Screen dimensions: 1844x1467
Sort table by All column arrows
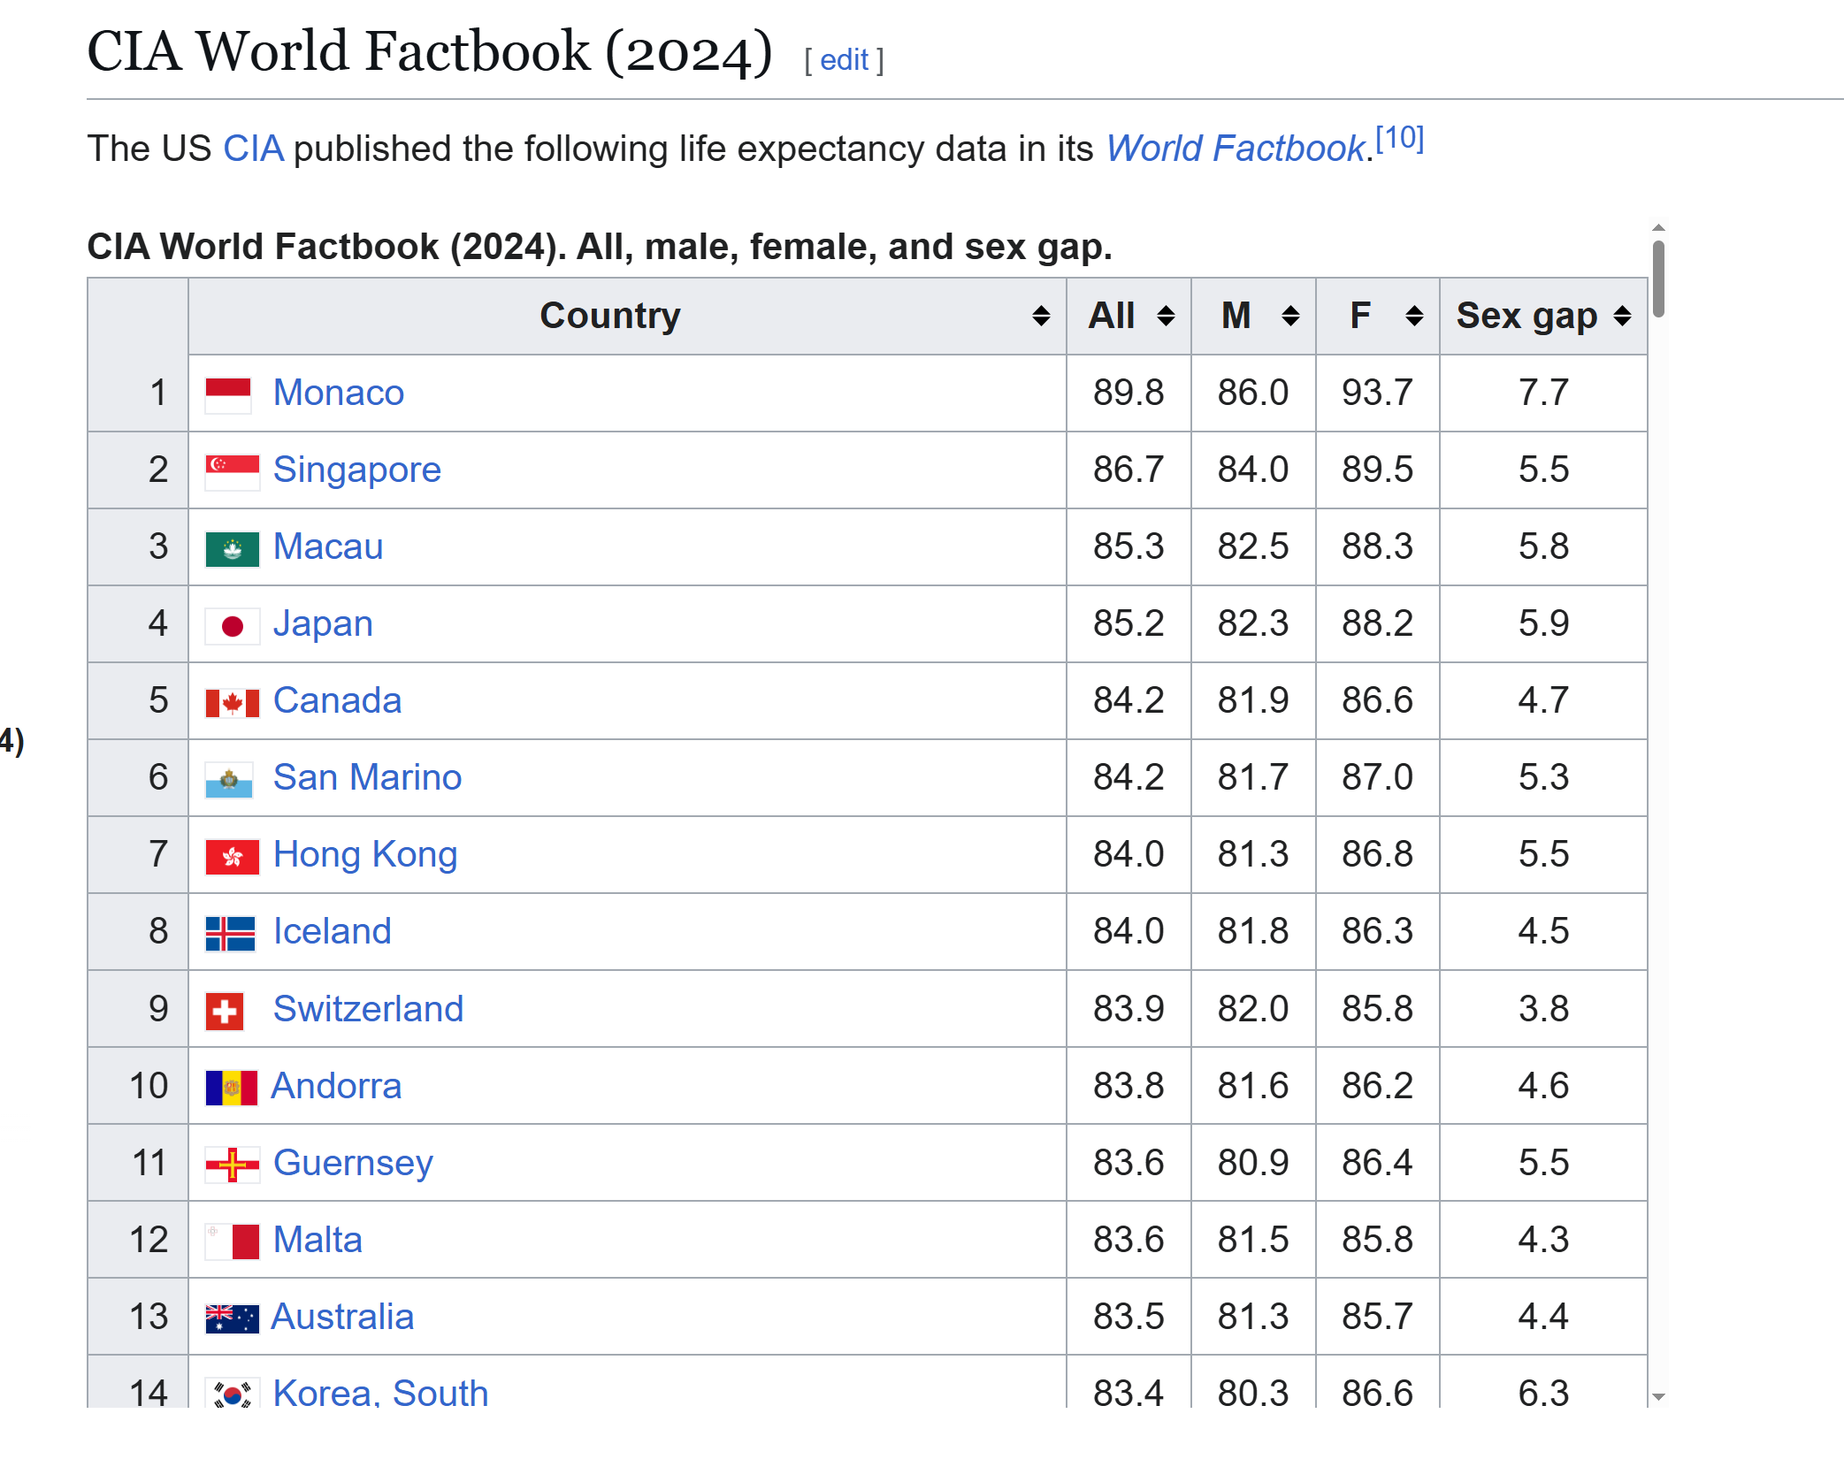click(1166, 316)
